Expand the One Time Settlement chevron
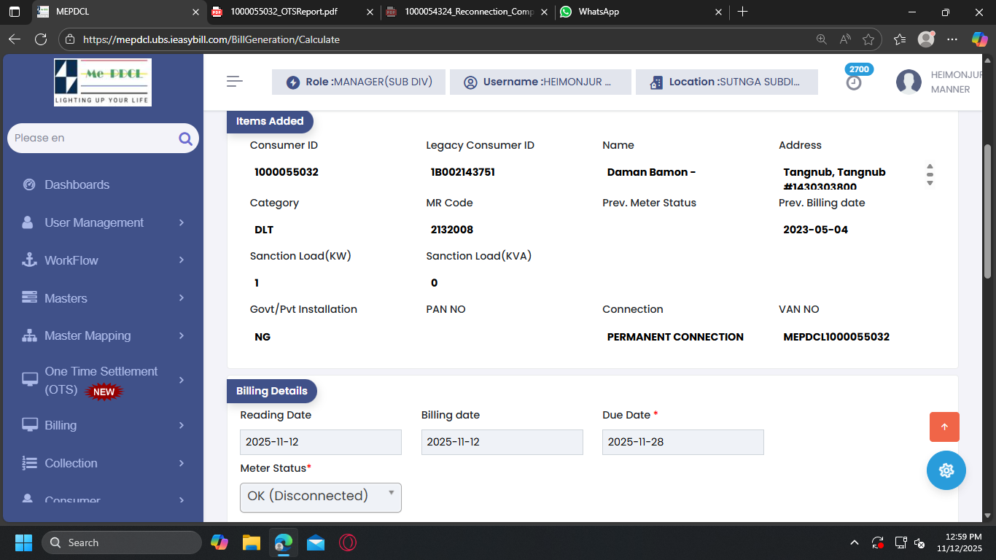 coord(182,380)
